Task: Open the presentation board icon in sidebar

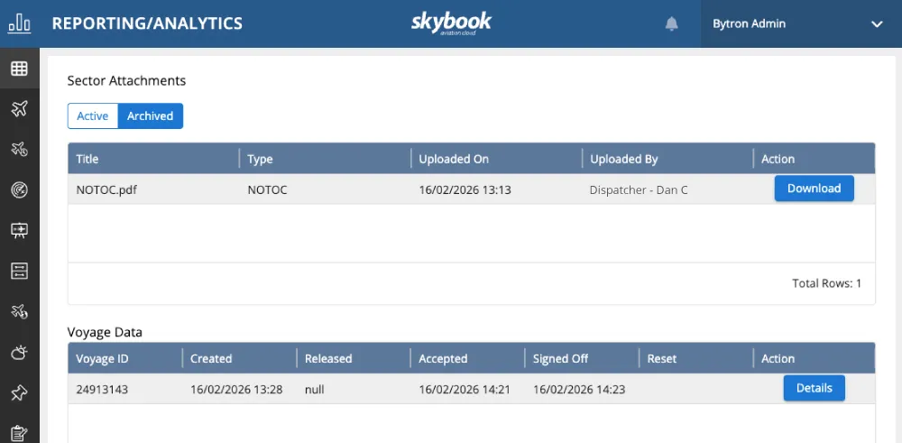Action: click(x=20, y=231)
